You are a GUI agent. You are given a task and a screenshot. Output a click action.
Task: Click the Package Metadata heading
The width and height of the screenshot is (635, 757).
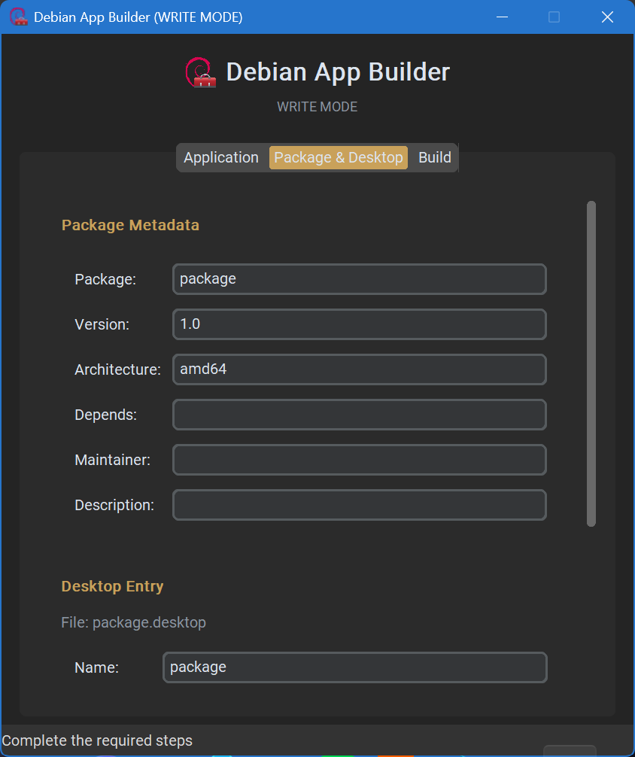(130, 225)
